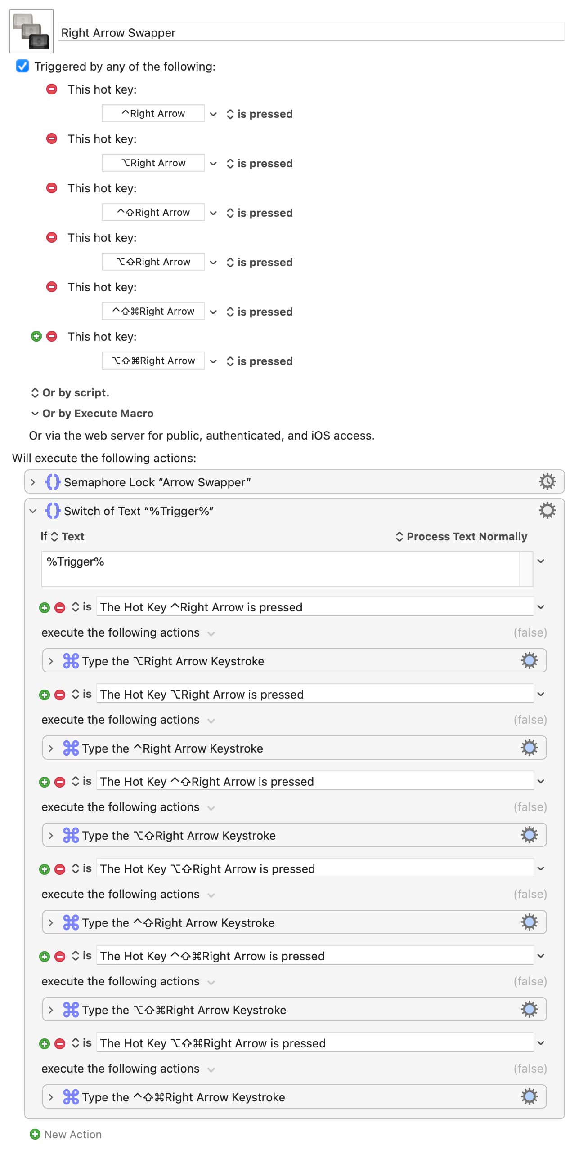Open Switch of Text action gear menu
The image size is (574, 1149).
coord(547,510)
